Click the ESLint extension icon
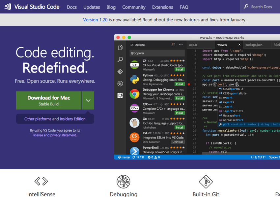Screen dimensions: 280x197 [134, 137]
